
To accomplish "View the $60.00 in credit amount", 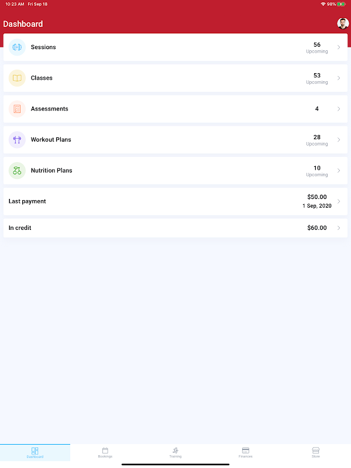I will (x=317, y=228).
